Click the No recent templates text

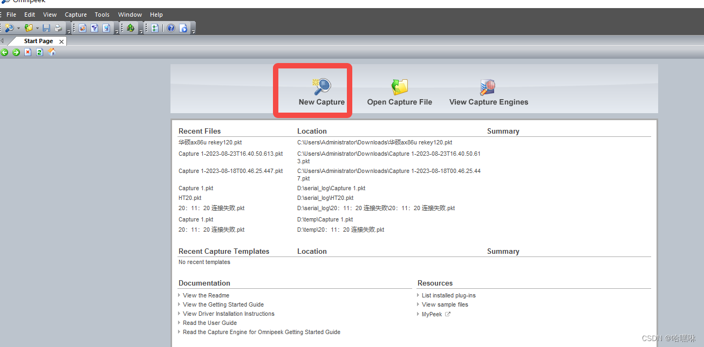pos(204,262)
